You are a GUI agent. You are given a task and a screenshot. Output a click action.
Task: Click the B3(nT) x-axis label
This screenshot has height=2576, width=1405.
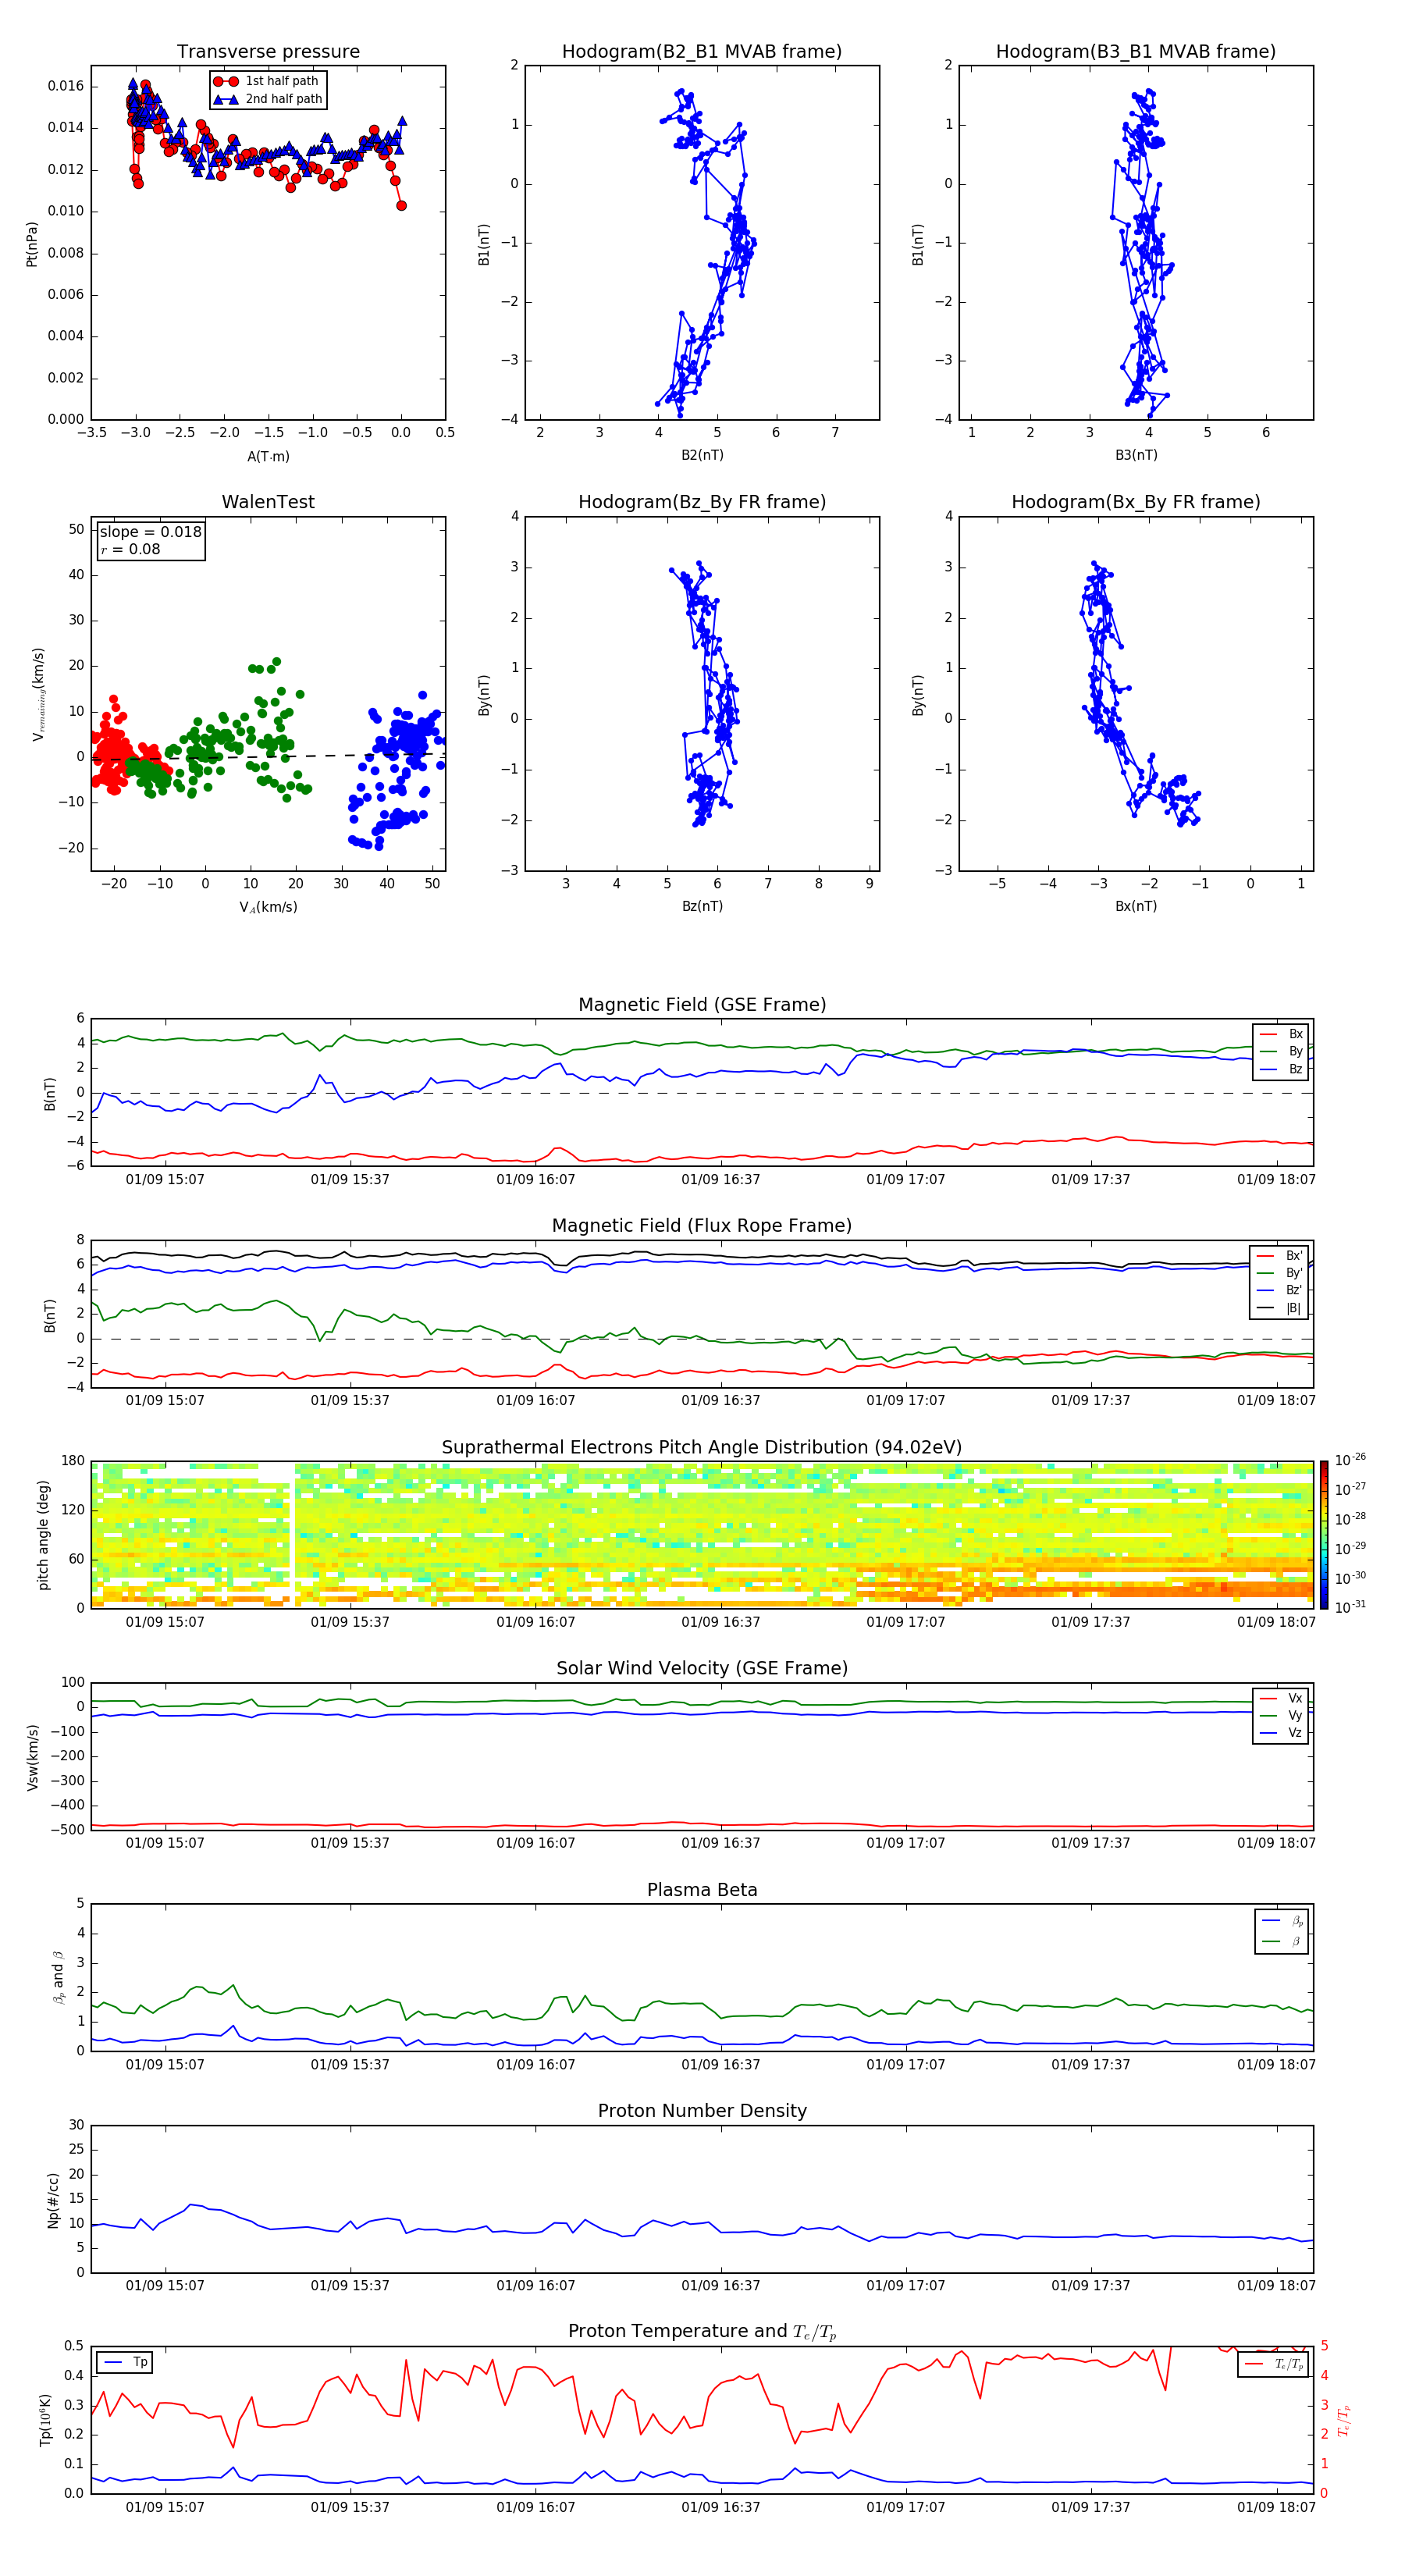(x=1136, y=455)
